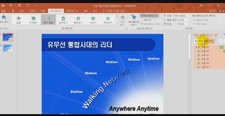Open the 시작 (Start) combo box
This screenshot has height=116, width=225.
(182, 16)
